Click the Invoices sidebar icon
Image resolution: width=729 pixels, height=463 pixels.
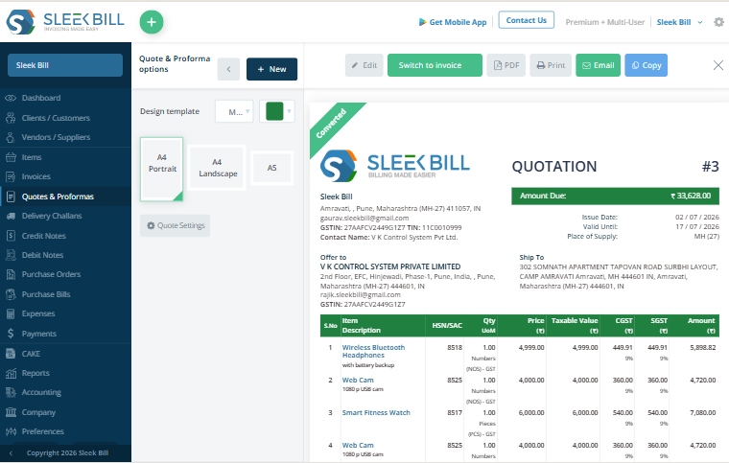pos(11,176)
